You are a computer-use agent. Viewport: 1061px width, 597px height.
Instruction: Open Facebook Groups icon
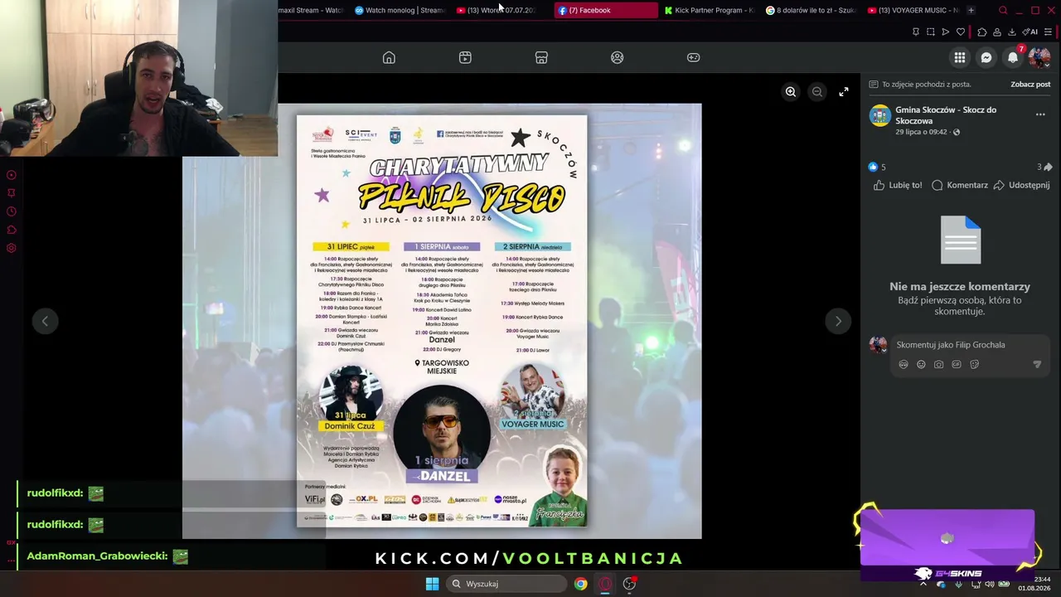(x=617, y=57)
